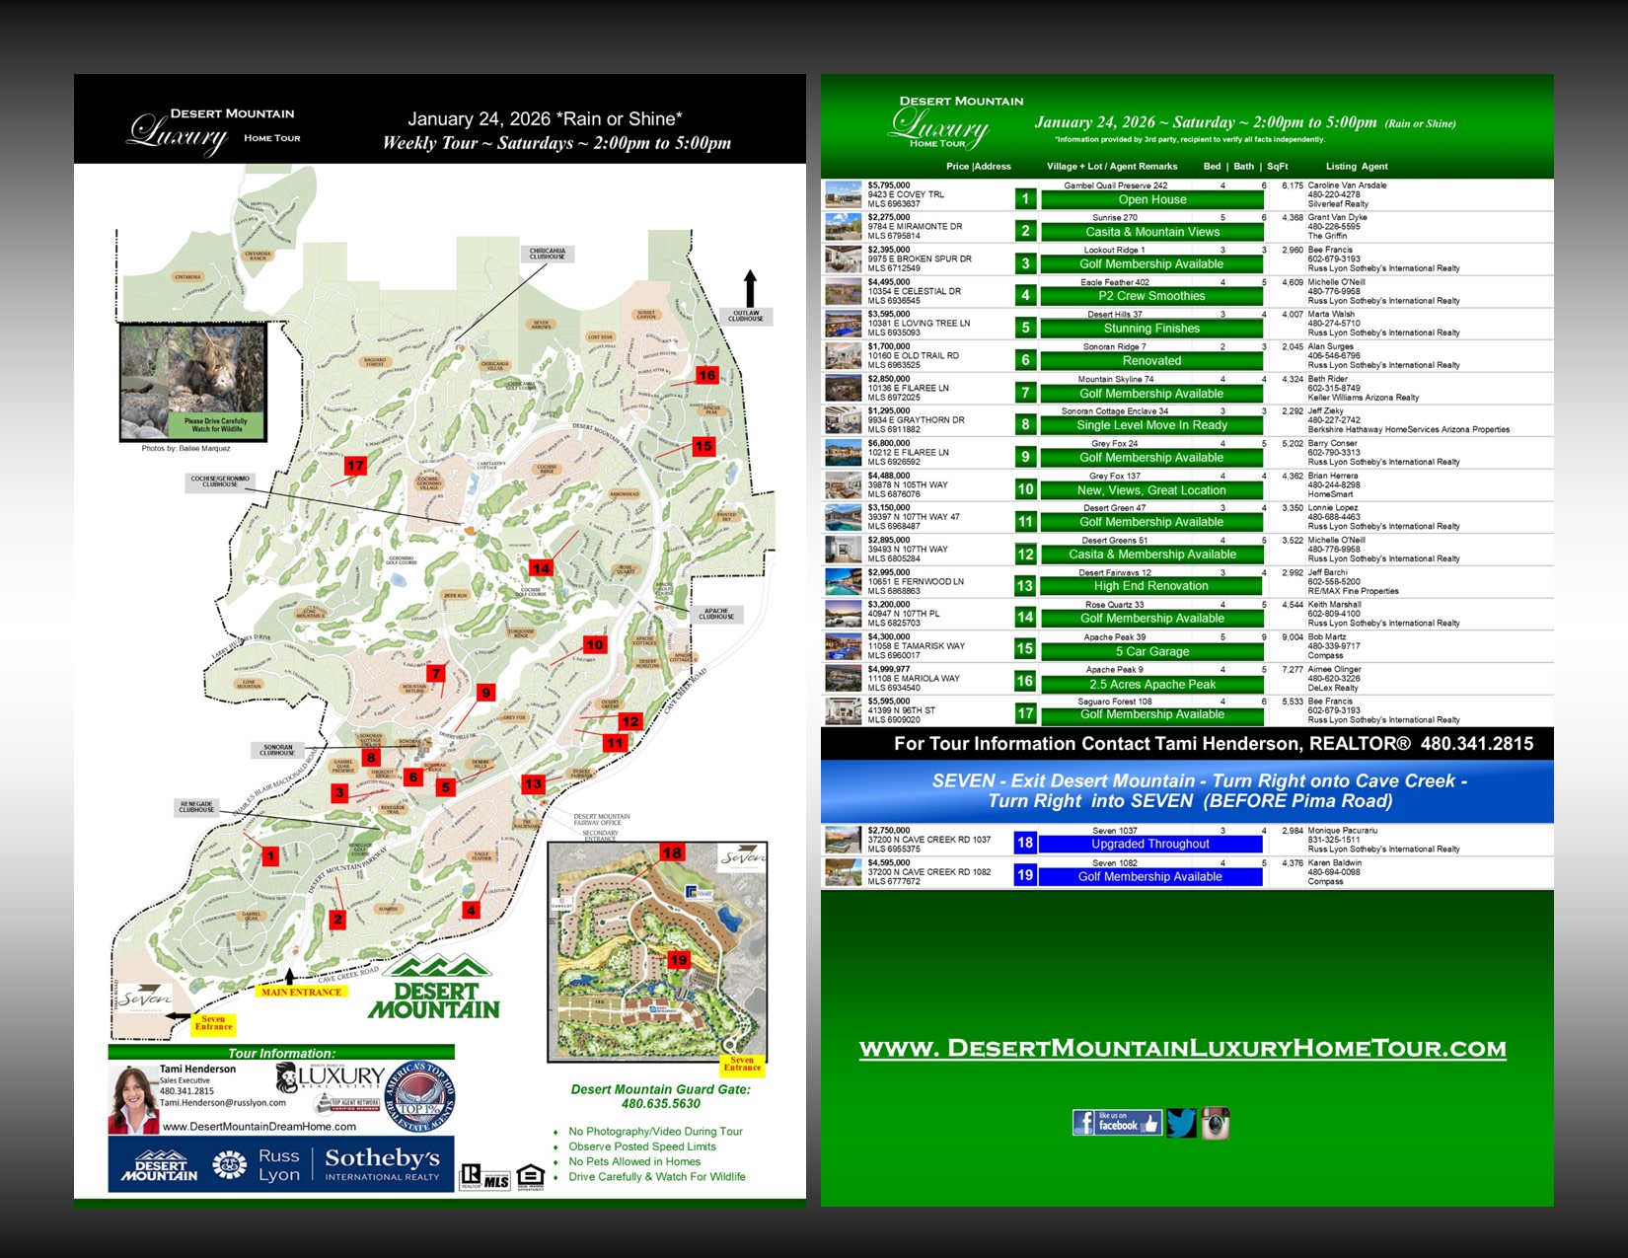Click red map marker number 14
The width and height of the screenshot is (1628, 1258).
pyautogui.click(x=541, y=567)
